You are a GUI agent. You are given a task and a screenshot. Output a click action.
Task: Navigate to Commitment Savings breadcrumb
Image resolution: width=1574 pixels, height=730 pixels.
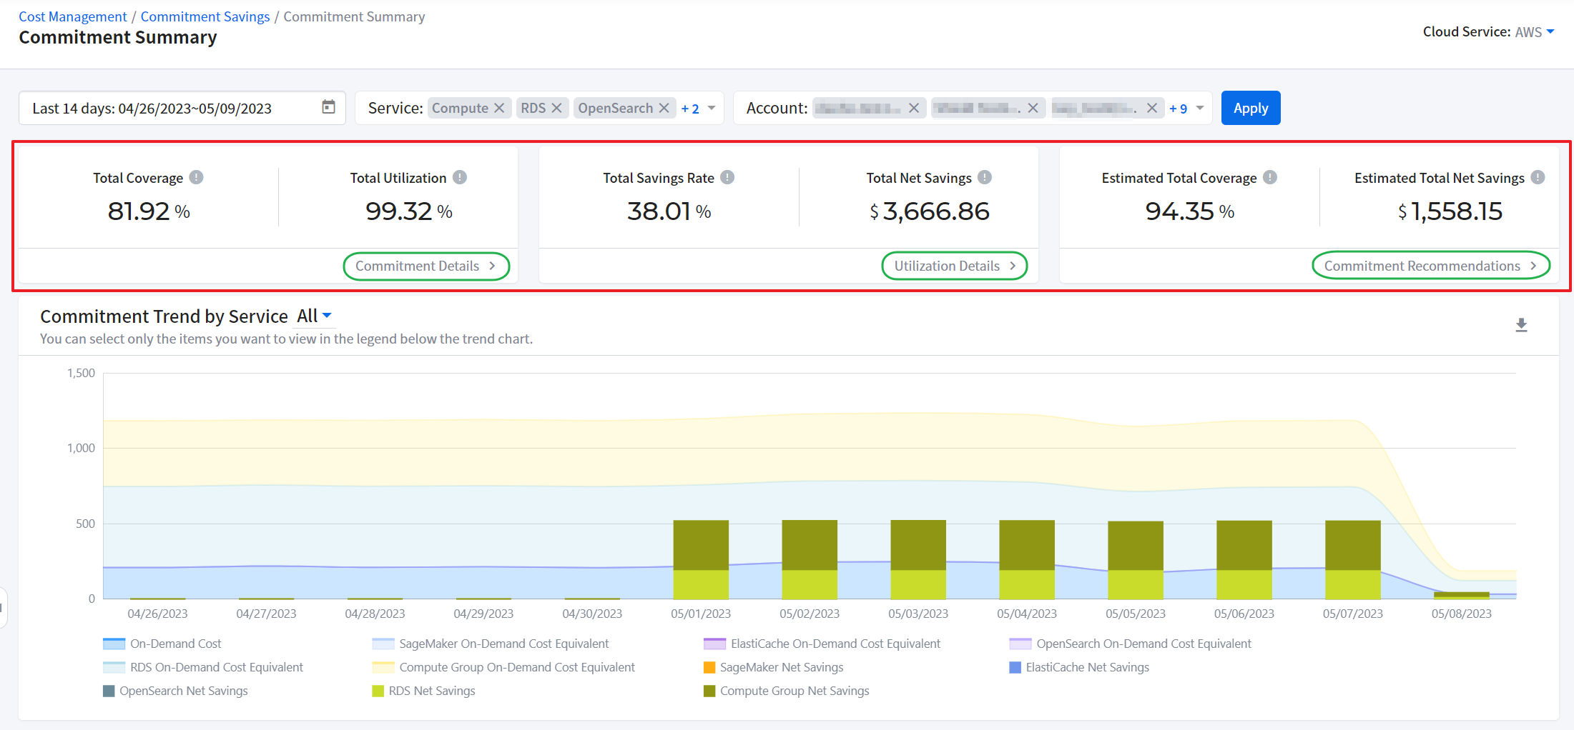pos(205,16)
